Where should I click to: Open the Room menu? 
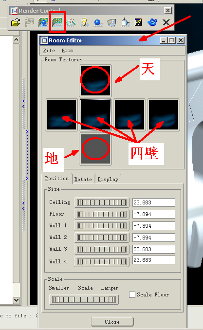tap(67, 51)
